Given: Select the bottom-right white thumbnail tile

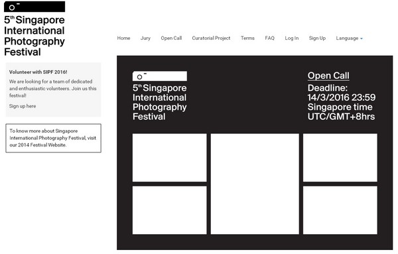Looking at the screenshot, I should (340, 210).
